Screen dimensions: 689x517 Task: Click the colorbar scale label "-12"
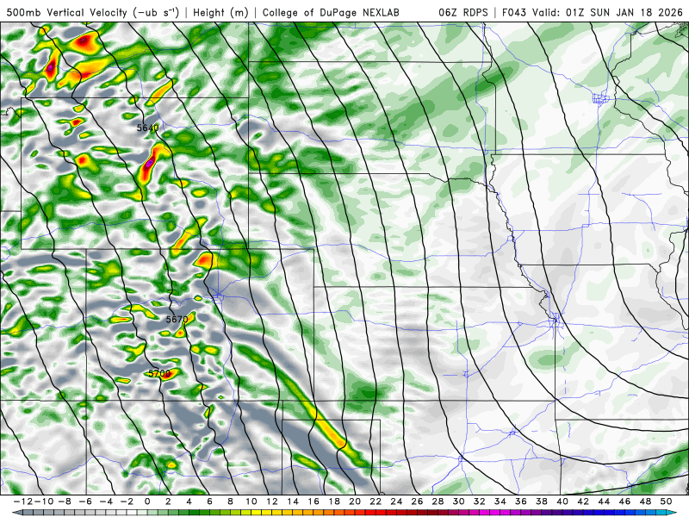(22, 501)
